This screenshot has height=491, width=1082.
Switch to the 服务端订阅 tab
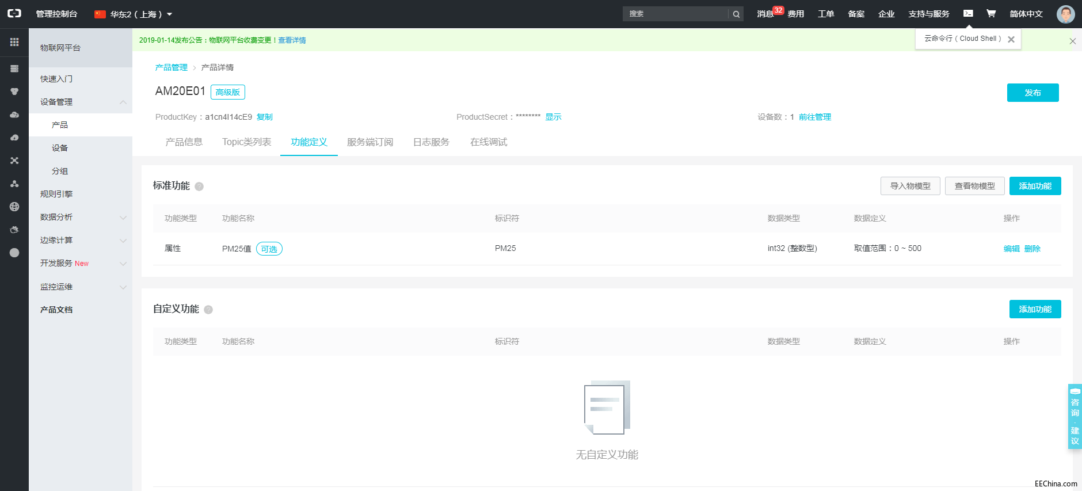click(370, 142)
